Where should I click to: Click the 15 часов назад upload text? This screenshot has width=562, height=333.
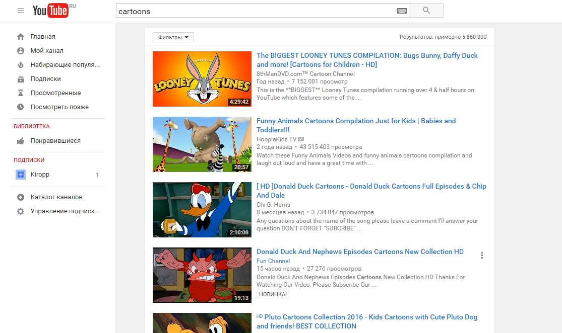278,269
